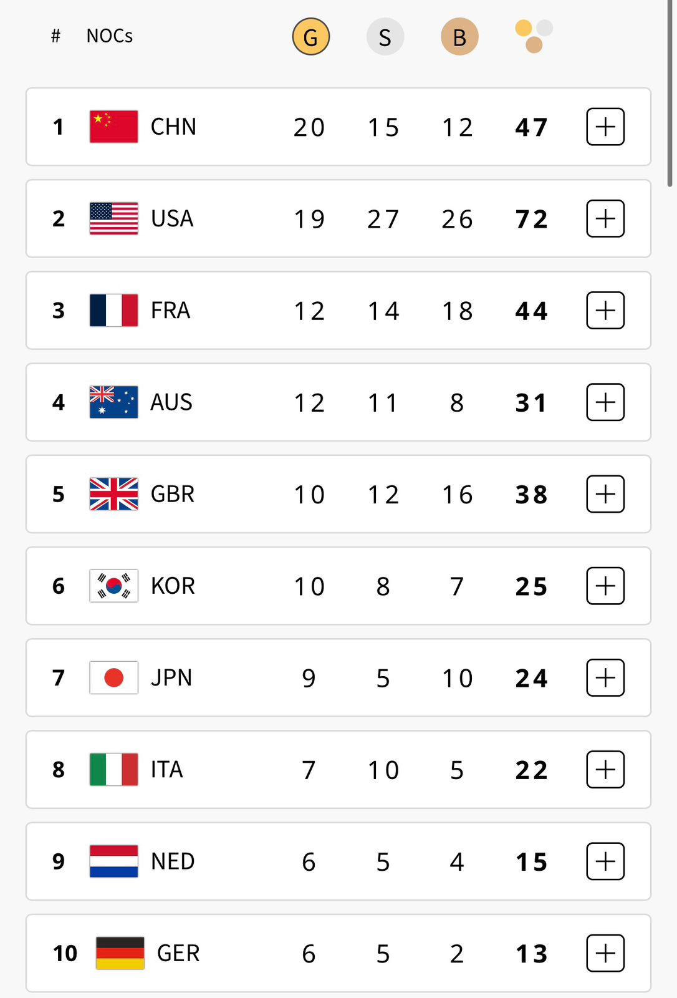This screenshot has width=677, height=998.
Task: Click the page scrollbar on the right edge
Action: pyautogui.click(x=670, y=94)
